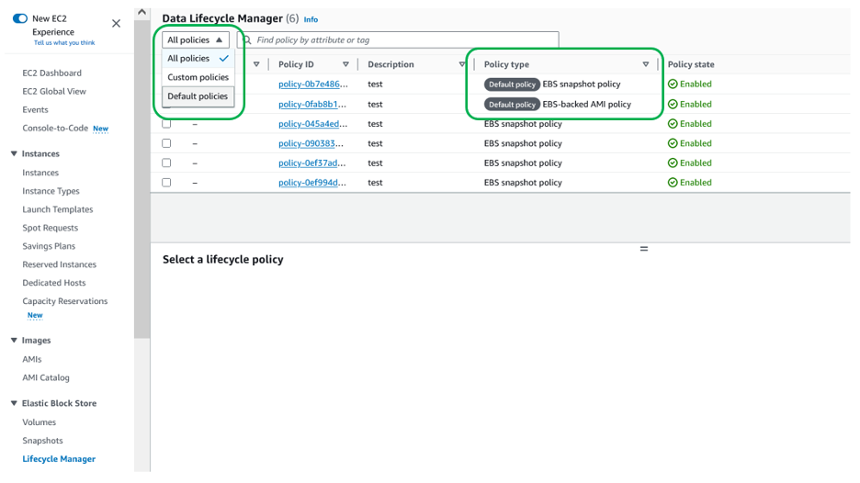This screenshot has width=860, height=483.
Task: Check the box for policy-090383 row
Action: [166, 143]
